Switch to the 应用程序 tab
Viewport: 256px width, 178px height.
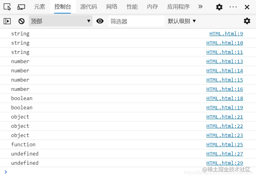click(x=178, y=7)
